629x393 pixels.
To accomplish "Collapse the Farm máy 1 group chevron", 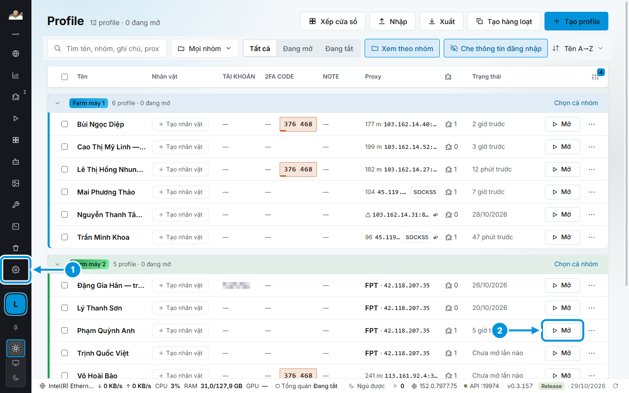I will (x=57, y=103).
